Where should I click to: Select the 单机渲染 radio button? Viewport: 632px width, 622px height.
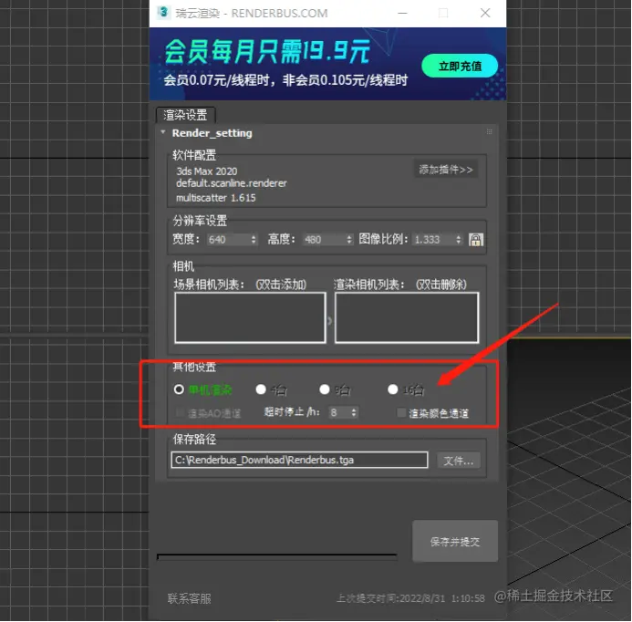click(x=179, y=389)
